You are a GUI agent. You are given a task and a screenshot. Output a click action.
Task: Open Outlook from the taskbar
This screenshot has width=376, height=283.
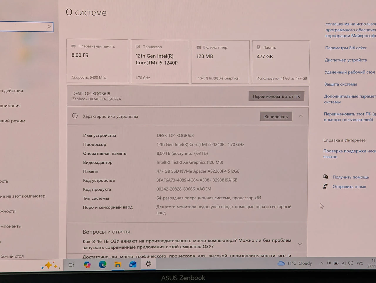tap(133, 264)
